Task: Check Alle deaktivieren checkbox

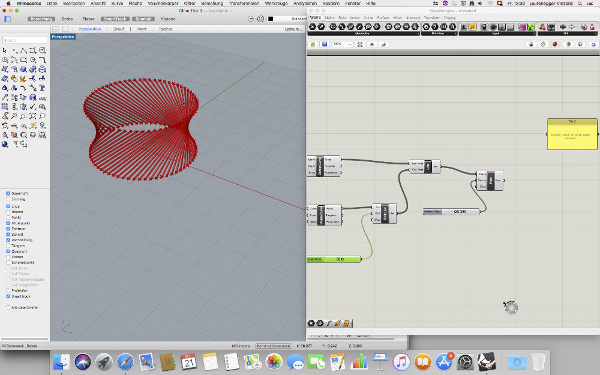Action: [x=8, y=308]
